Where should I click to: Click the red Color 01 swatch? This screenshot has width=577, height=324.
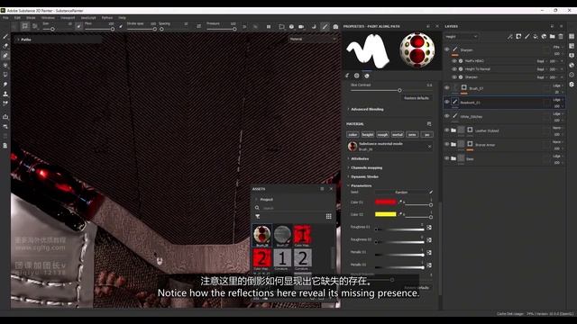click(x=386, y=202)
